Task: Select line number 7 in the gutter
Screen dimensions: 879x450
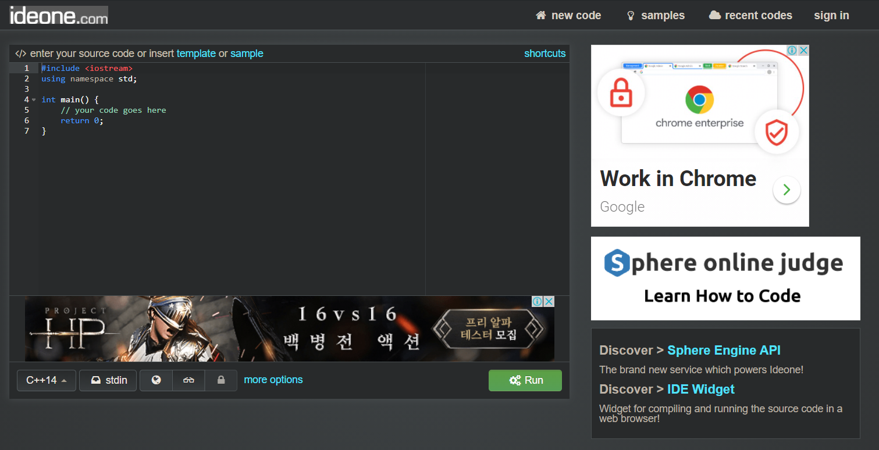Action: (26, 131)
